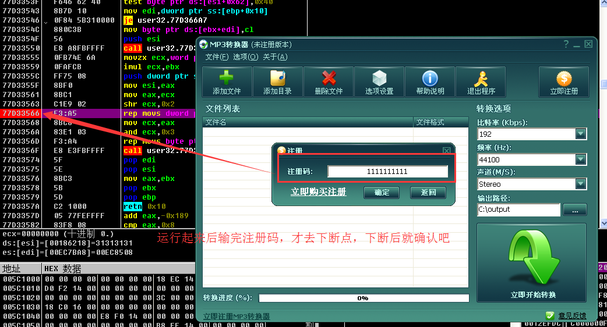The width and height of the screenshot is (607, 327).
Task: Click the Add File (添加文件) toolbar button
Action: (227, 82)
